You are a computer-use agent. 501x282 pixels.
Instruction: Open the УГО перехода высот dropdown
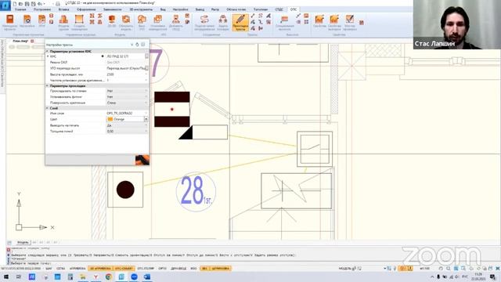[146, 68]
